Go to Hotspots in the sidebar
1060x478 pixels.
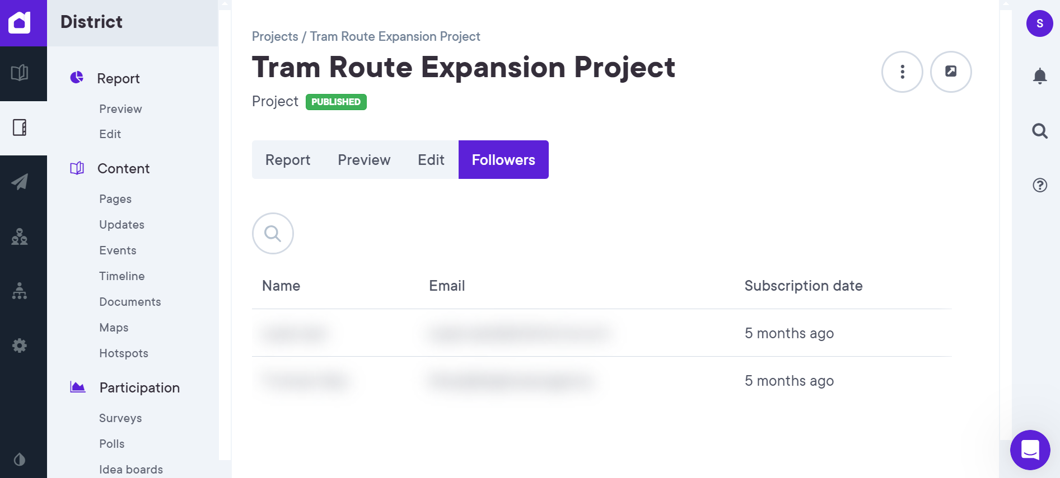[x=124, y=353]
